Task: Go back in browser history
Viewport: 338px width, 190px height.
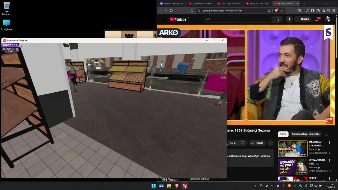Action: (x=161, y=11)
